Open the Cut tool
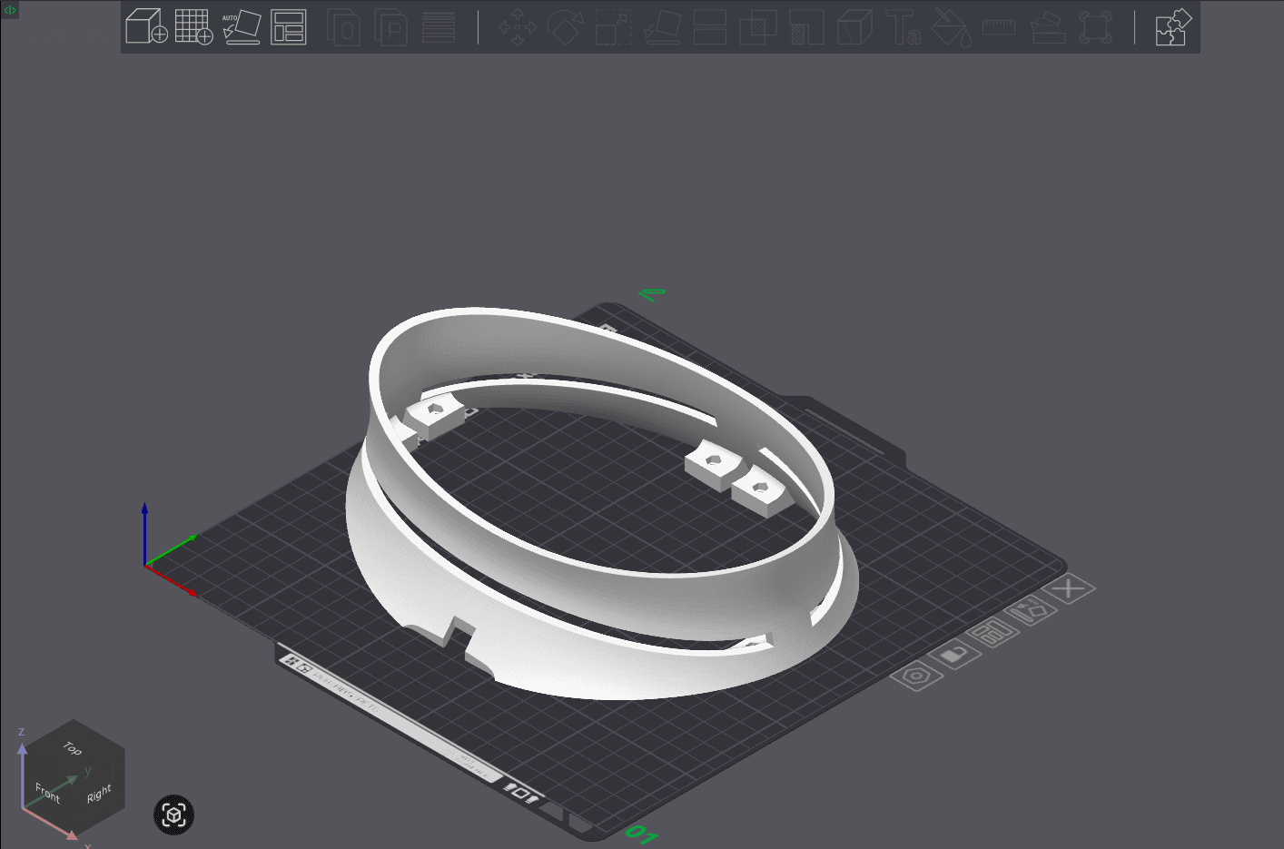This screenshot has height=849, width=1284. (709, 27)
